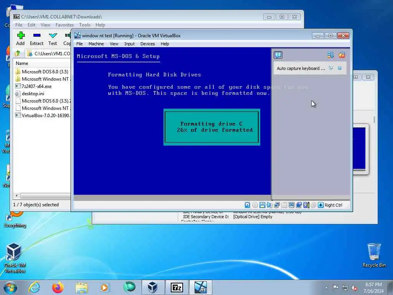This screenshot has width=393, height=295.
Task: Click the VM preview thumbnail in VirtualBox Manager
Action: coord(359,149)
